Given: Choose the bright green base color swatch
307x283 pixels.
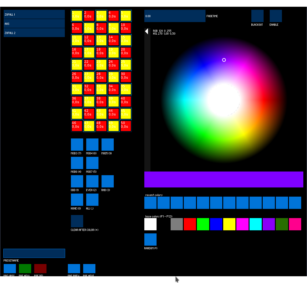Looking at the screenshot, I should tap(203, 224).
